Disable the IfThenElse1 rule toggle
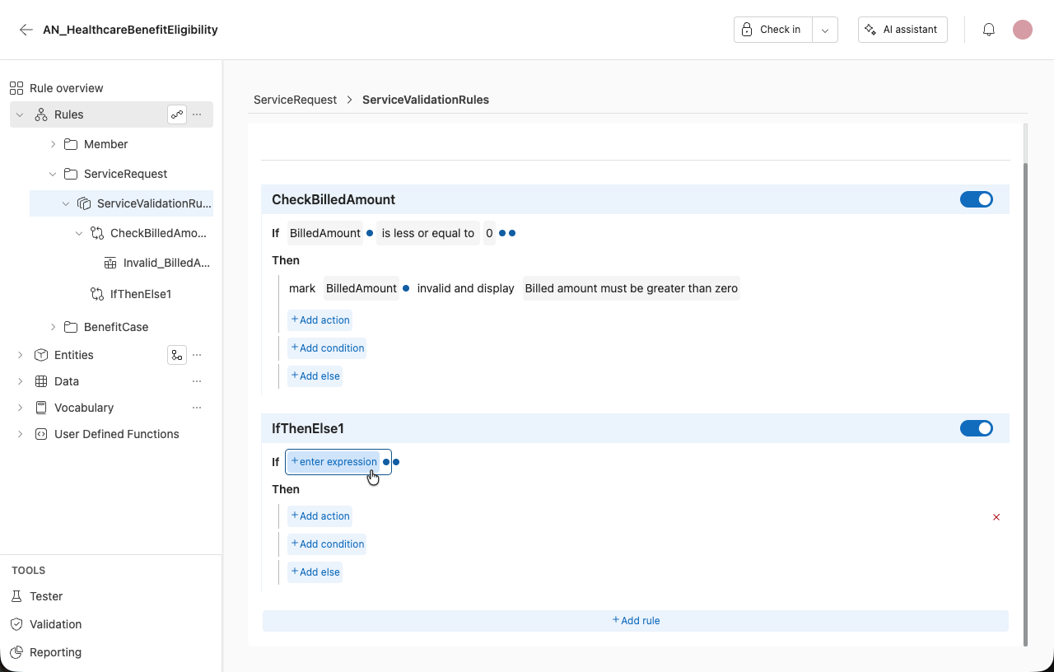This screenshot has width=1054, height=672. click(977, 428)
